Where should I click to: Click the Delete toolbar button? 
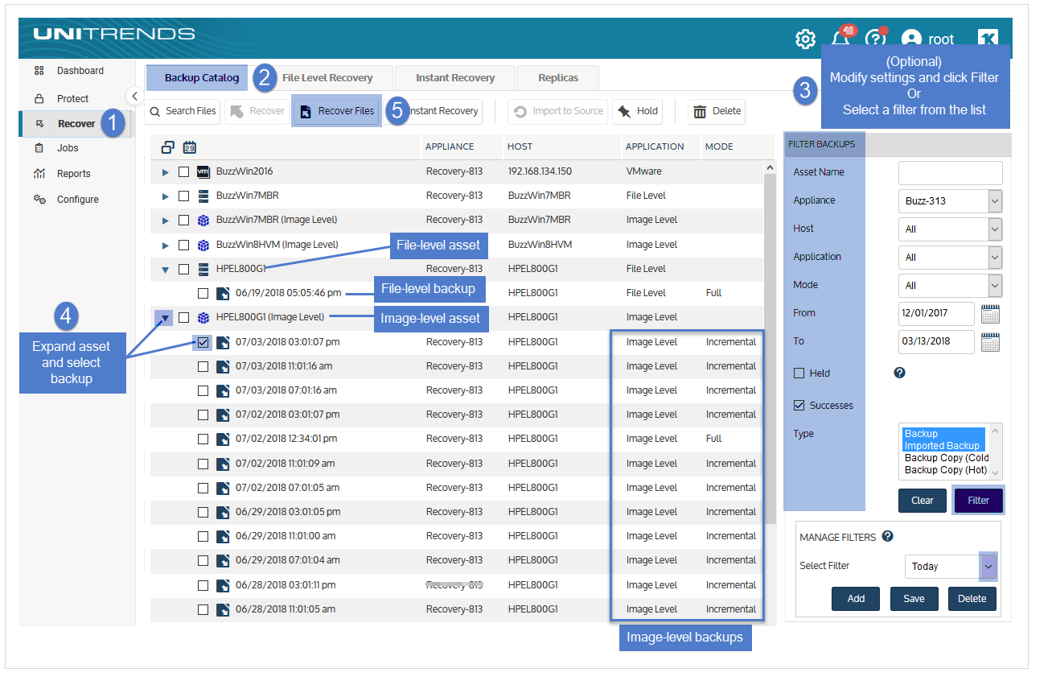tap(717, 111)
